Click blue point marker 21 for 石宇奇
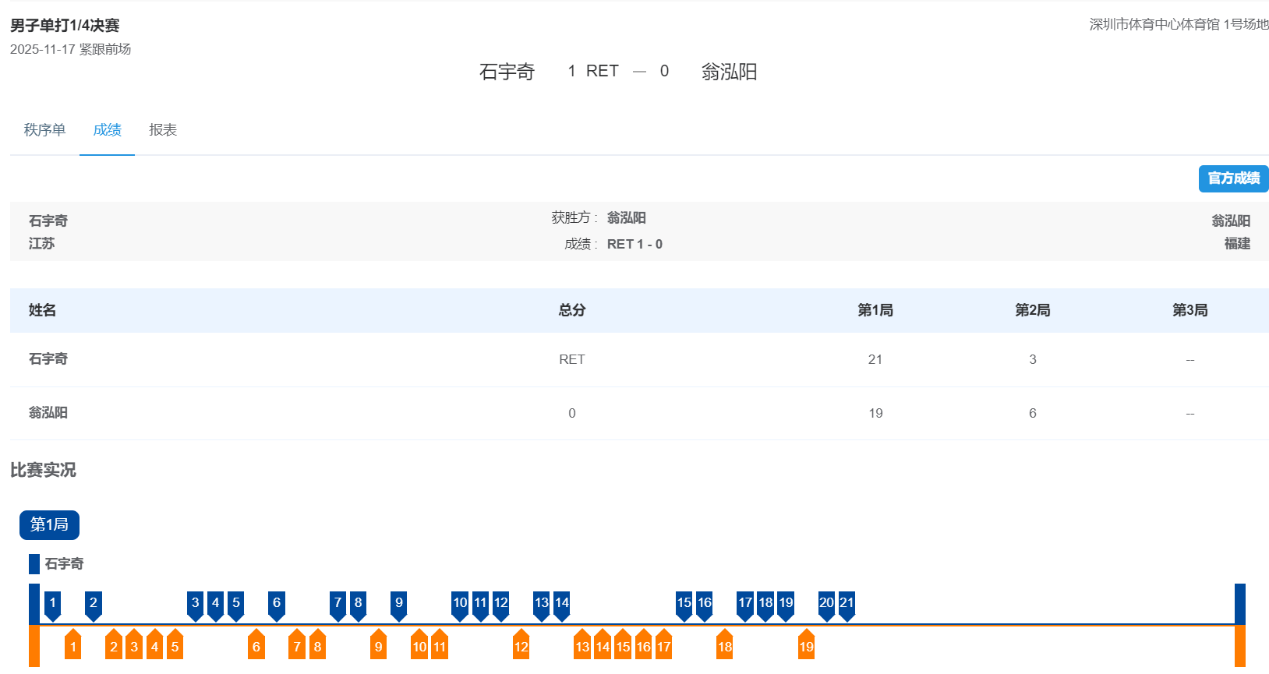The width and height of the screenshot is (1269, 674). pyautogui.click(x=847, y=603)
